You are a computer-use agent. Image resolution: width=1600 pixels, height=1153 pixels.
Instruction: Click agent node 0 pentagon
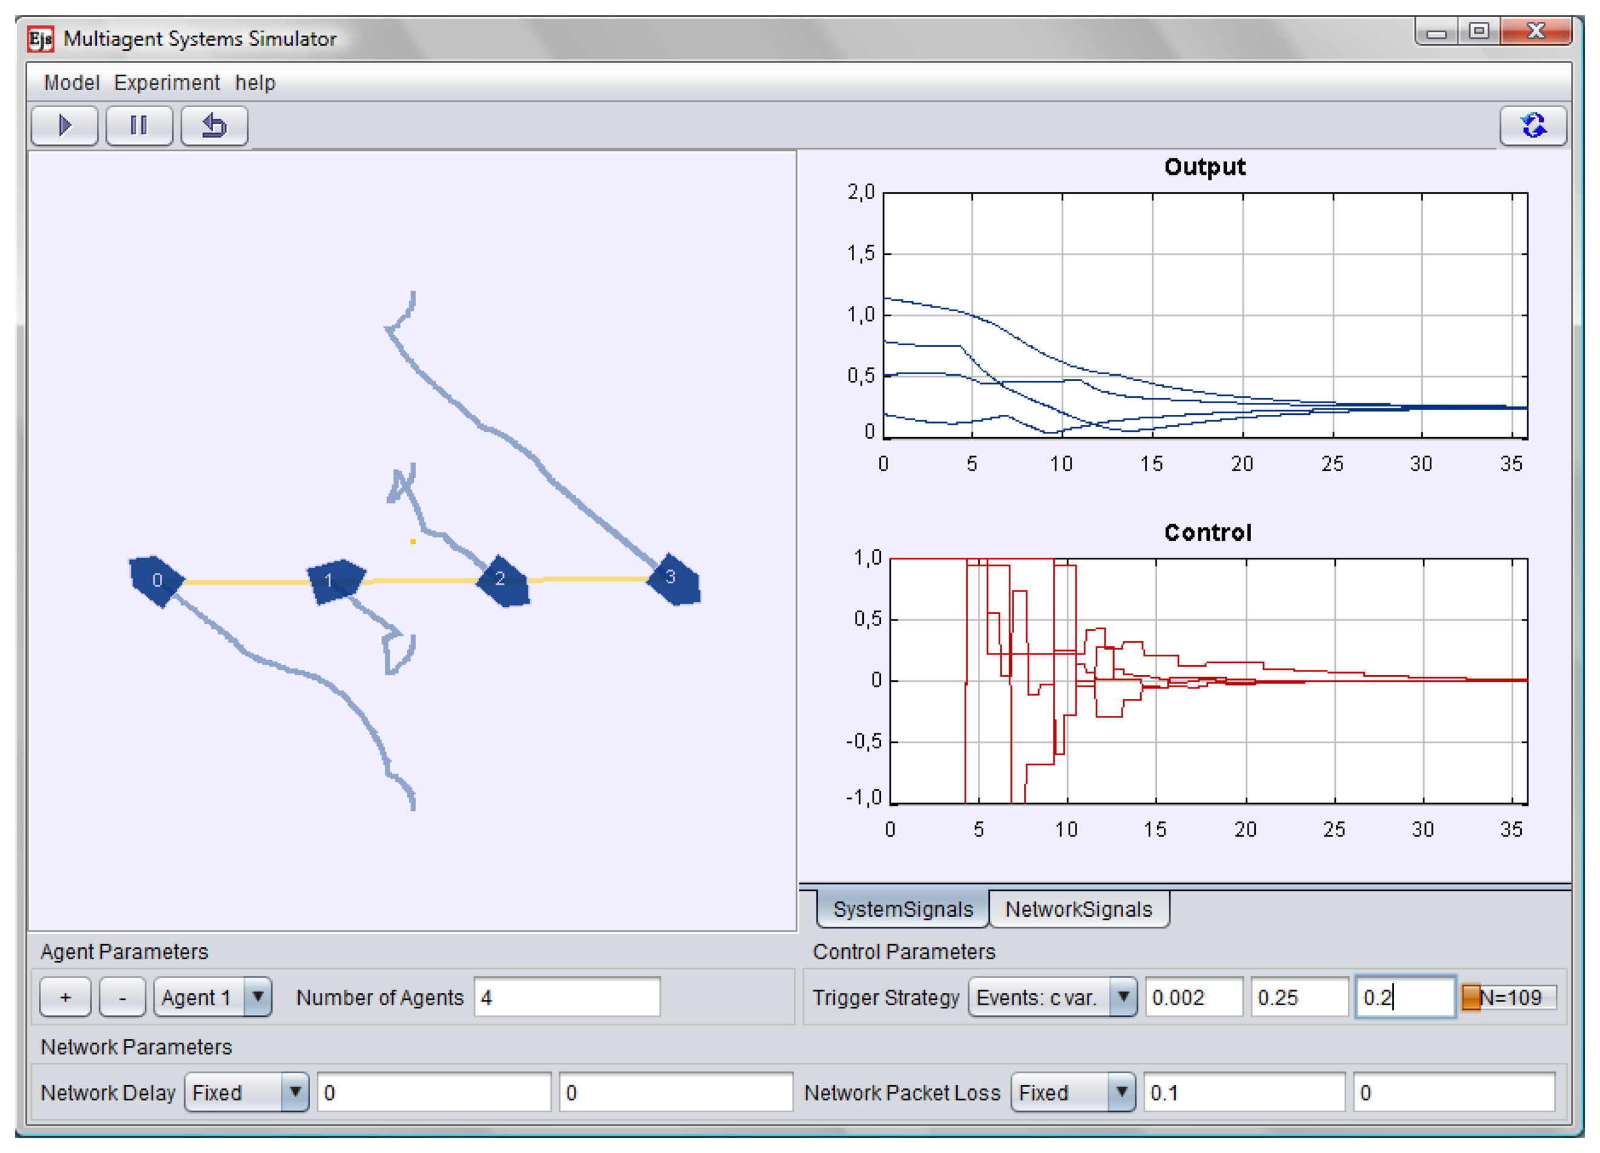[x=156, y=580]
